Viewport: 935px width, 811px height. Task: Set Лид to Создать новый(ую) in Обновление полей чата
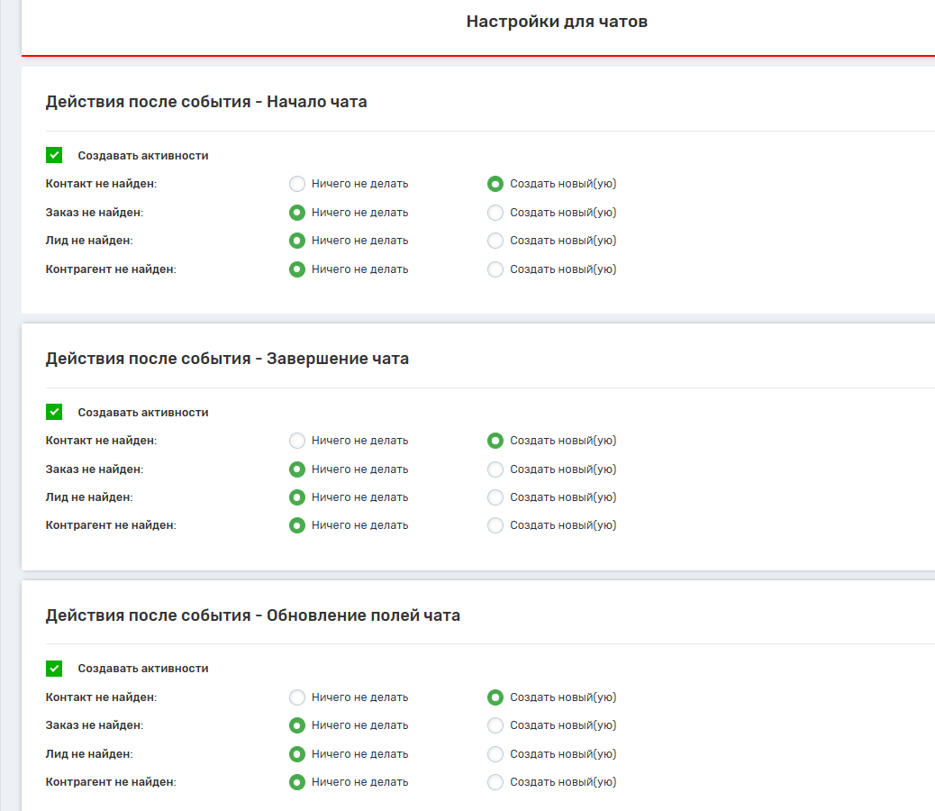495,754
